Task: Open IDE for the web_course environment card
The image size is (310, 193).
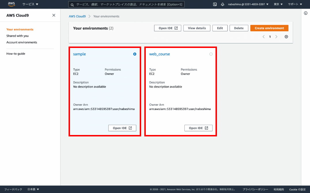Action: 198,128
